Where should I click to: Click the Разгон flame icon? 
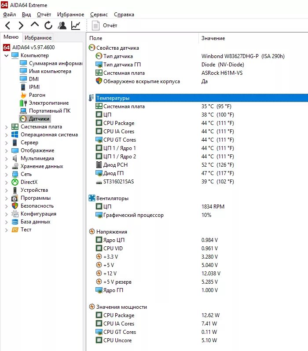click(x=23, y=95)
